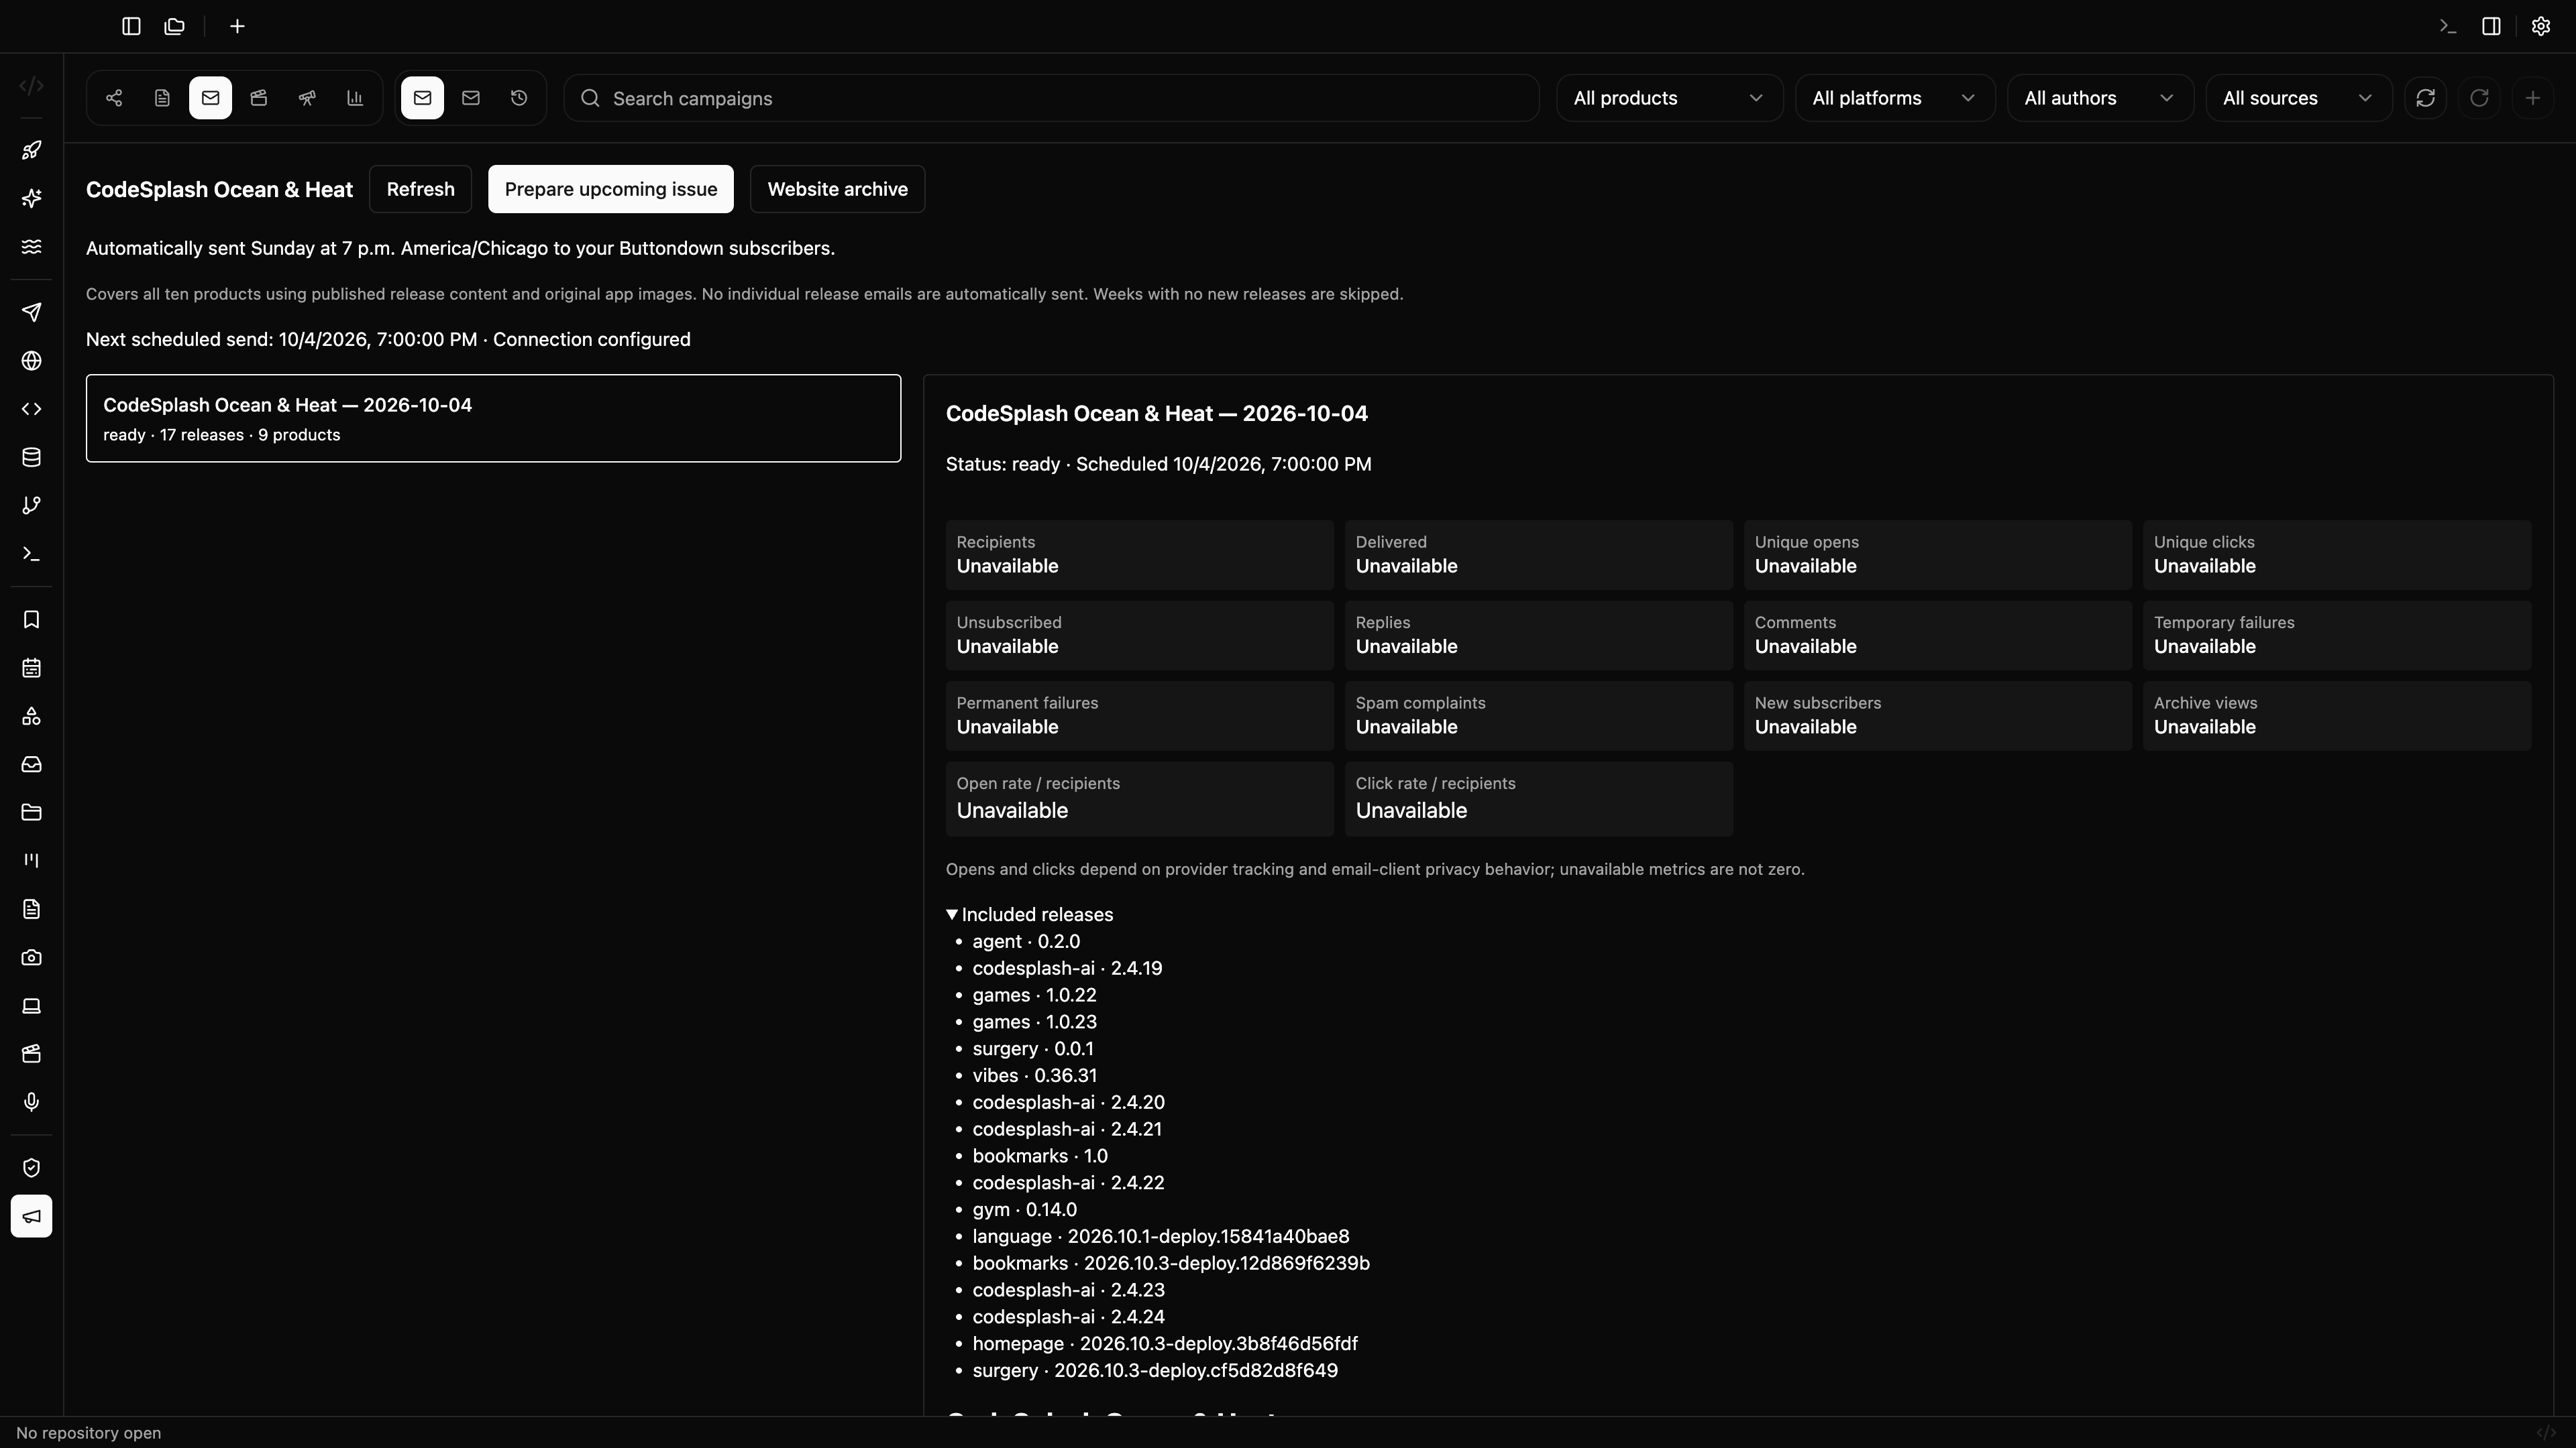Select the clapperboard toolbar icon
The image size is (2576, 1448).
tap(259, 98)
